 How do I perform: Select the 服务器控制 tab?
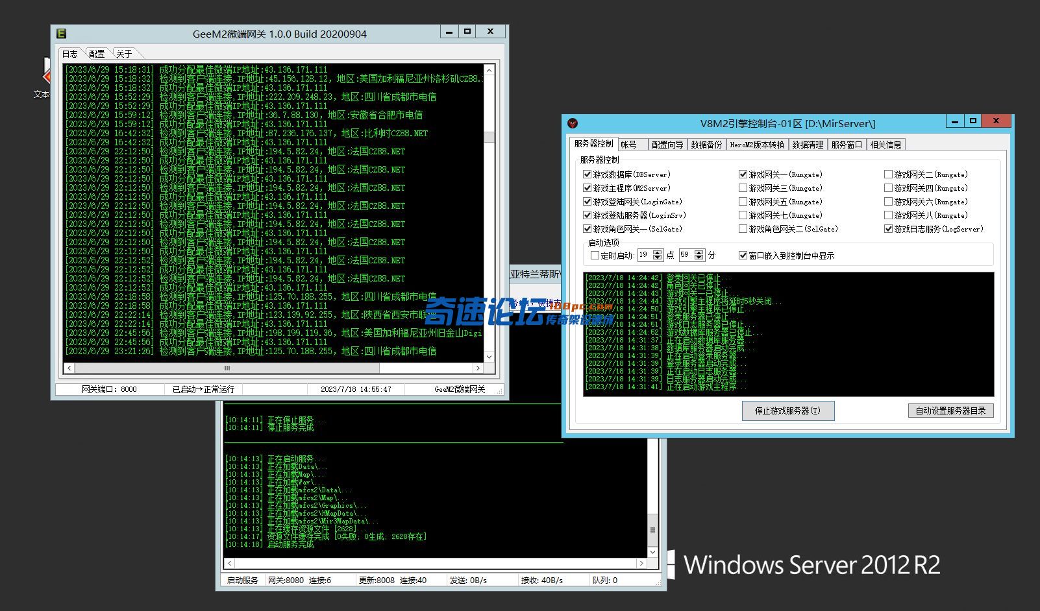coord(593,144)
